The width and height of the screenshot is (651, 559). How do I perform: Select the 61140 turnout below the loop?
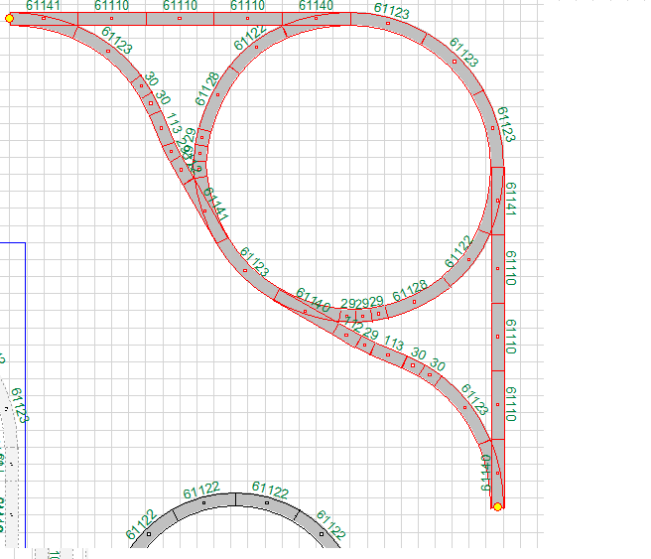click(306, 310)
